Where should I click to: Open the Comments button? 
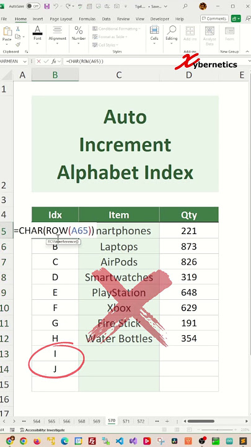[214, 19]
